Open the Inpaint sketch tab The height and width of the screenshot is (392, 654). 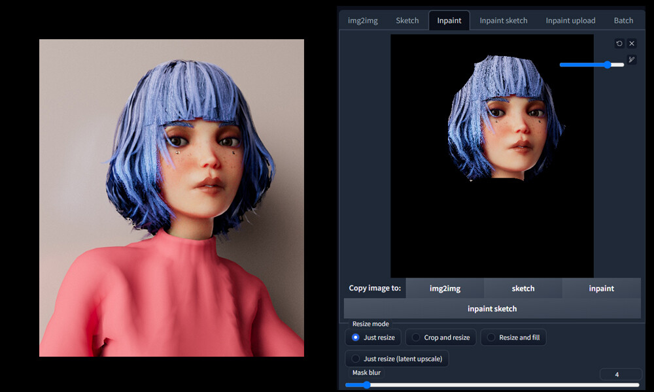click(x=504, y=20)
